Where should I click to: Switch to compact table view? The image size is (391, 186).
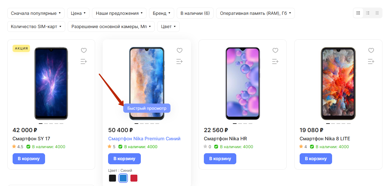[x=377, y=13]
